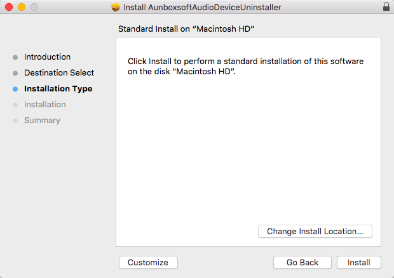Image resolution: width=394 pixels, height=278 pixels.
Task: Select the Summary step
Action: point(42,121)
